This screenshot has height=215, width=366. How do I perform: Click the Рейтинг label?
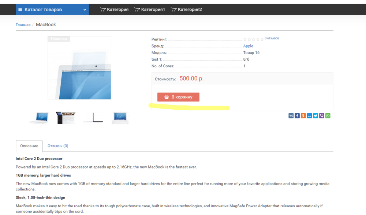point(159,39)
